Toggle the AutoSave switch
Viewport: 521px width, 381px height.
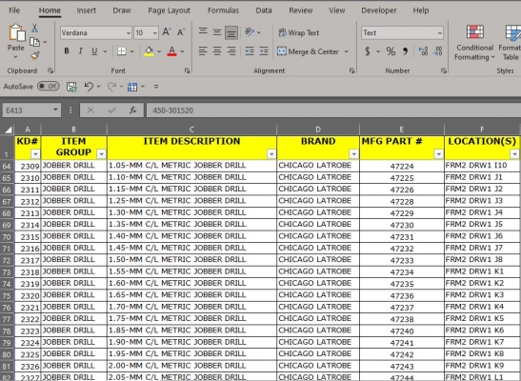pos(49,87)
